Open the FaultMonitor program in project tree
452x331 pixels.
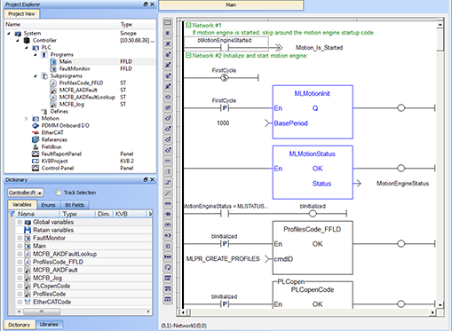[75, 68]
